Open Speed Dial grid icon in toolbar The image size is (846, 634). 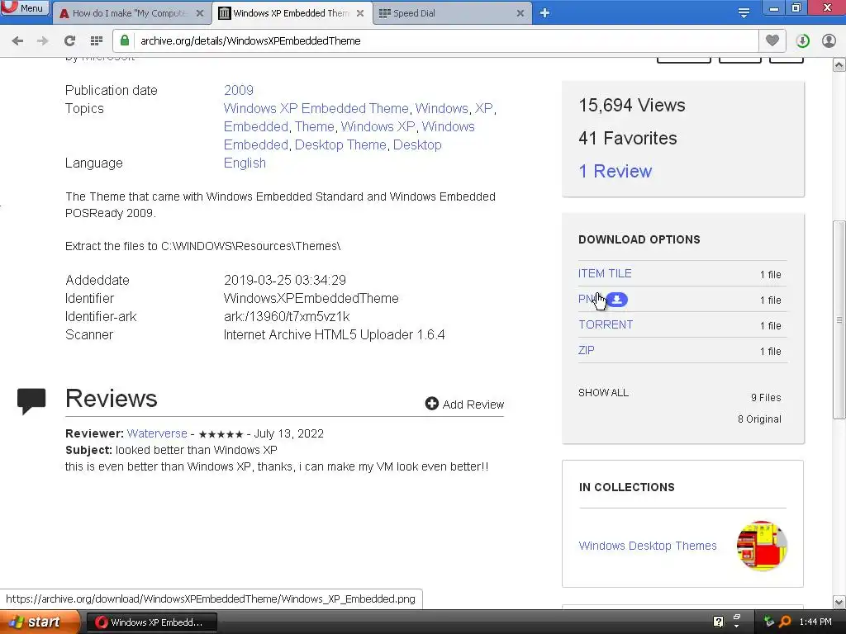[97, 41]
